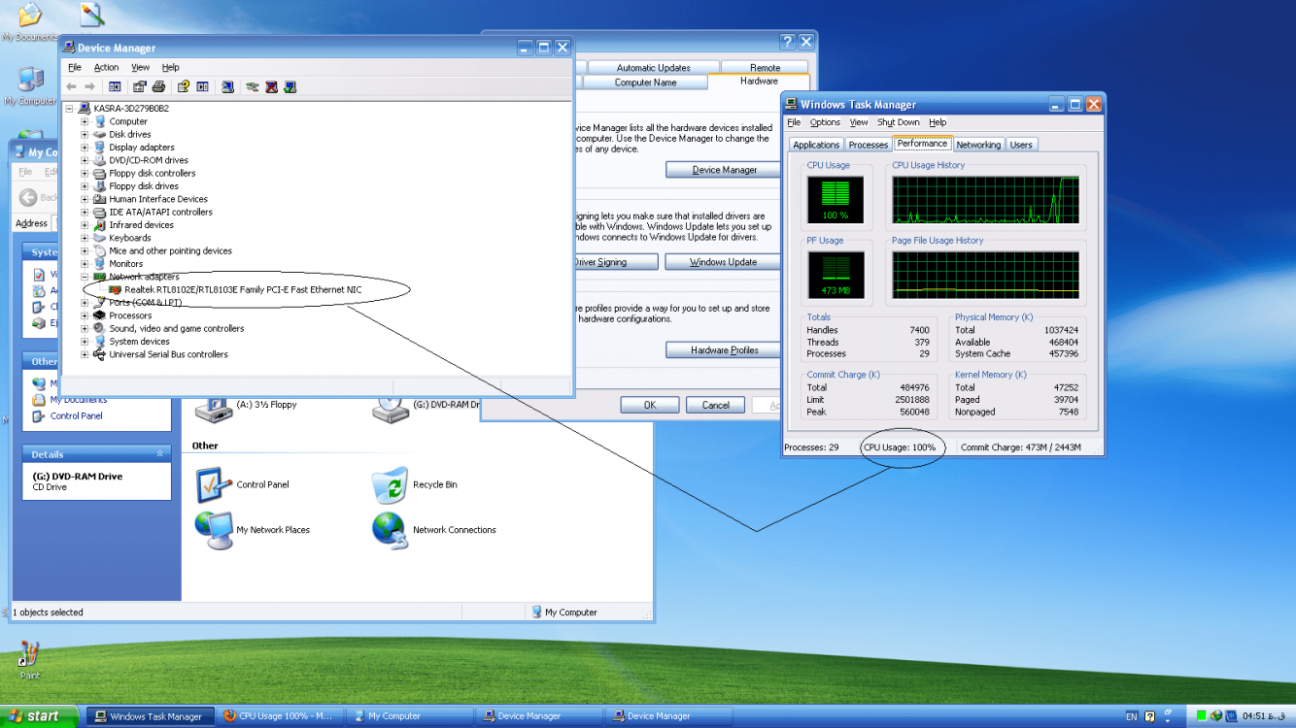Click Cancel in System Properties dialog

(715, 405)
